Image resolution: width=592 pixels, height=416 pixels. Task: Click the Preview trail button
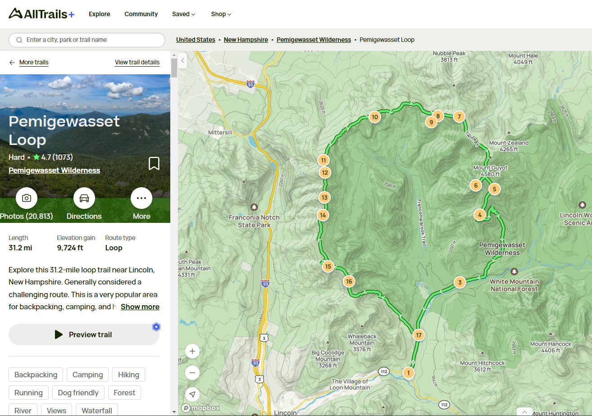coord(84,335)
